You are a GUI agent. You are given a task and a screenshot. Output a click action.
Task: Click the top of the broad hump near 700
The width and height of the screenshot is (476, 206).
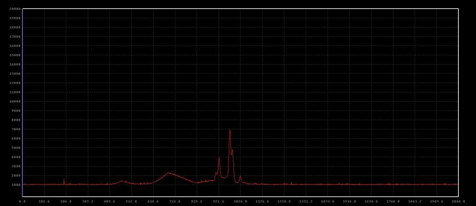[x=169, y=173]
